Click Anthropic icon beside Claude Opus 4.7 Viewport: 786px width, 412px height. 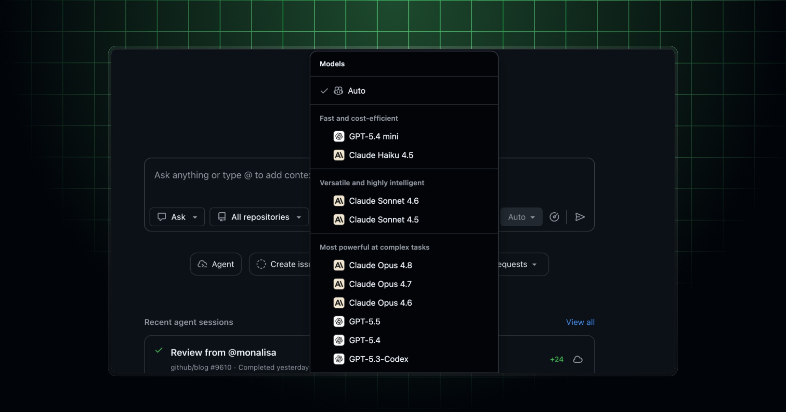pos(339,284)
